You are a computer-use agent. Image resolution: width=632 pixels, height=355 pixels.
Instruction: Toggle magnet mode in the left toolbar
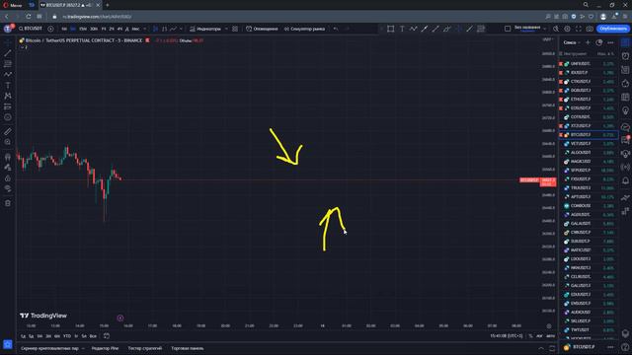click(8, 157)
